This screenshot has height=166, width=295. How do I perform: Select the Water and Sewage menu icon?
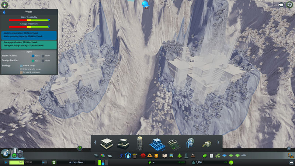pos(128,156)
